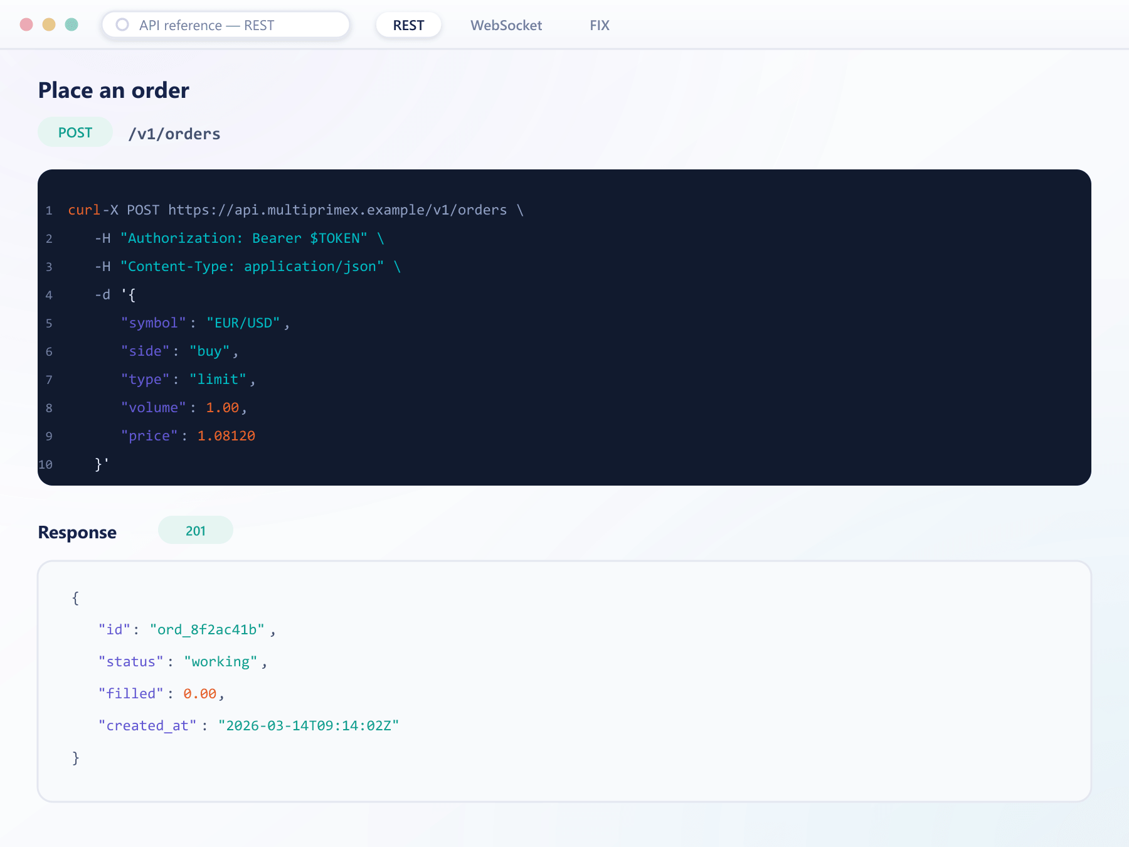Click the "working" status value
This screenshot has width=1129, height=847.
pos(221,662)
